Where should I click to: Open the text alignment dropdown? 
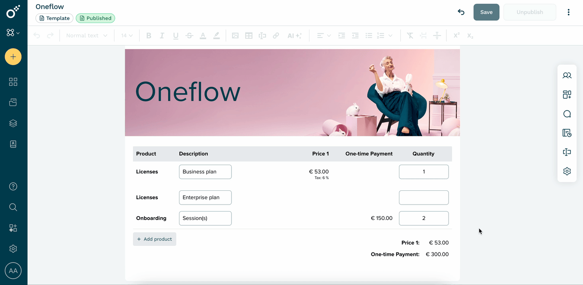(324, 36)
